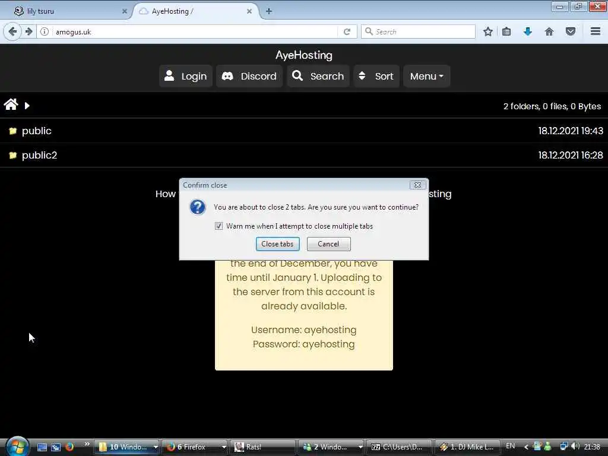Viewport: 608px width, 456px height.
Task: Cancel the Confirm close dialog
Action: pyautogui.click(x=328, y=244)
